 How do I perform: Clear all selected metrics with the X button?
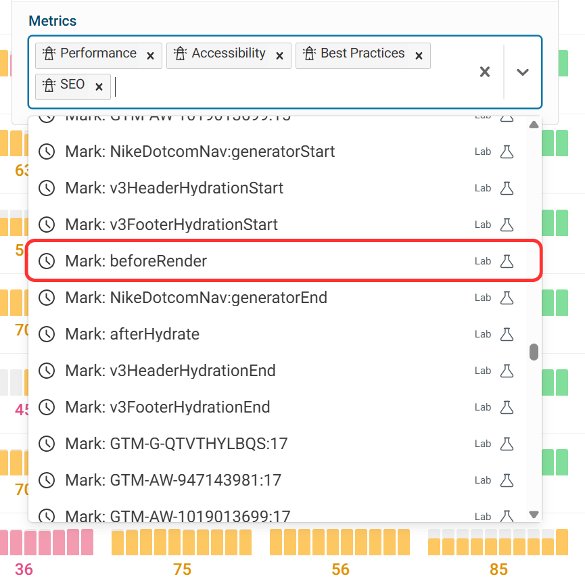[x=484, y=72]
